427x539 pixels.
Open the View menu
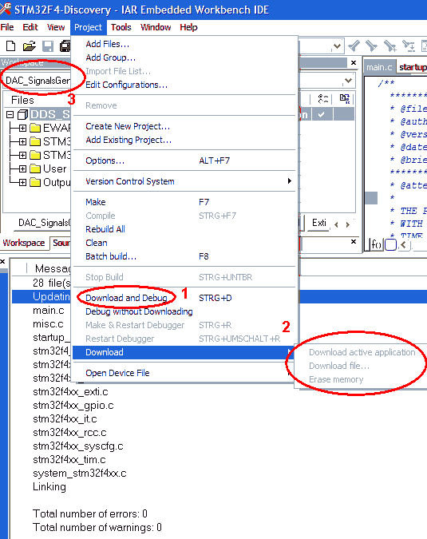click(56, 27)
